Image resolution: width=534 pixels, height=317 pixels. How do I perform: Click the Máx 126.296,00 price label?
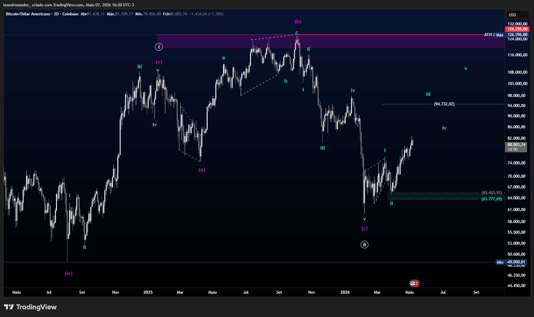tap(512, 35)
